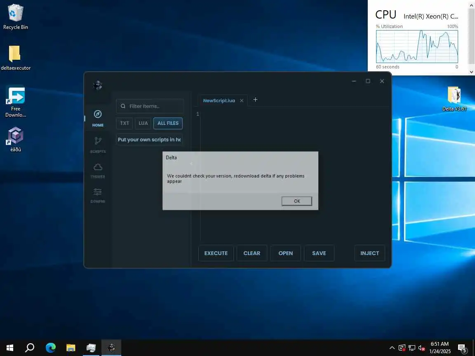
Task: Open the Config sliders section in sidebar
Action: click(x=98, y=195)
